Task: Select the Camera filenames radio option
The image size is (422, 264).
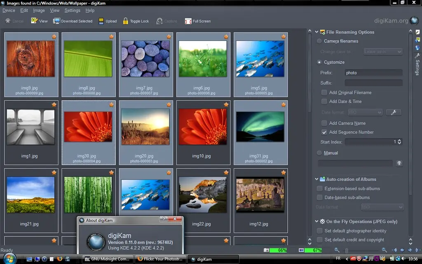Action: [319, 41]
